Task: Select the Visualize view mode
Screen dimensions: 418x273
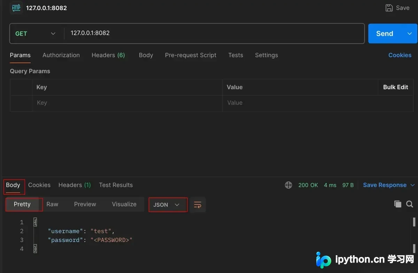Action: (124, 204)
